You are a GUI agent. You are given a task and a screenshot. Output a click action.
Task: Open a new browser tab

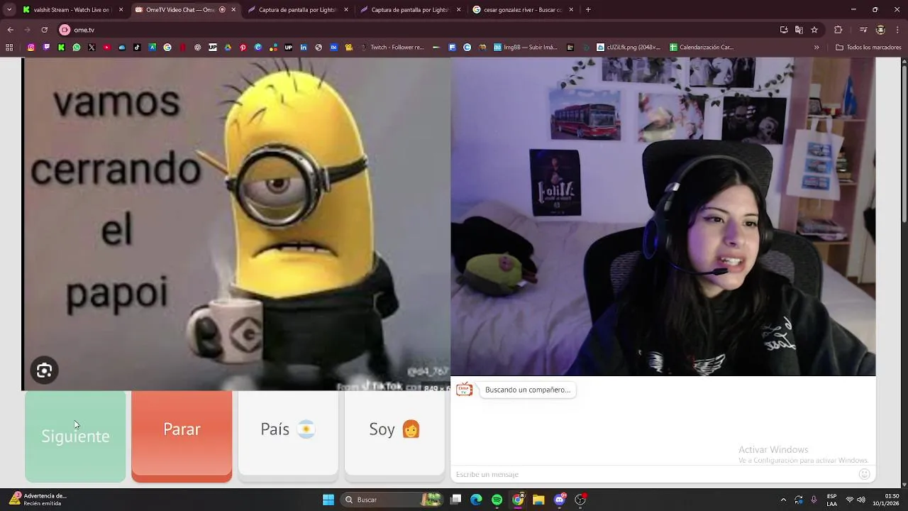[588, 10]
